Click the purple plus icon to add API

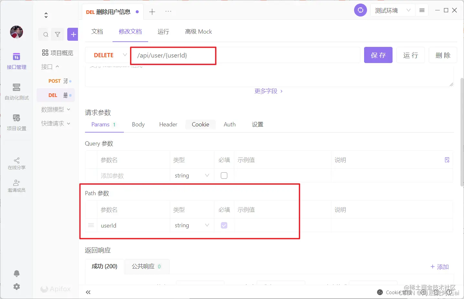[72, 34]
